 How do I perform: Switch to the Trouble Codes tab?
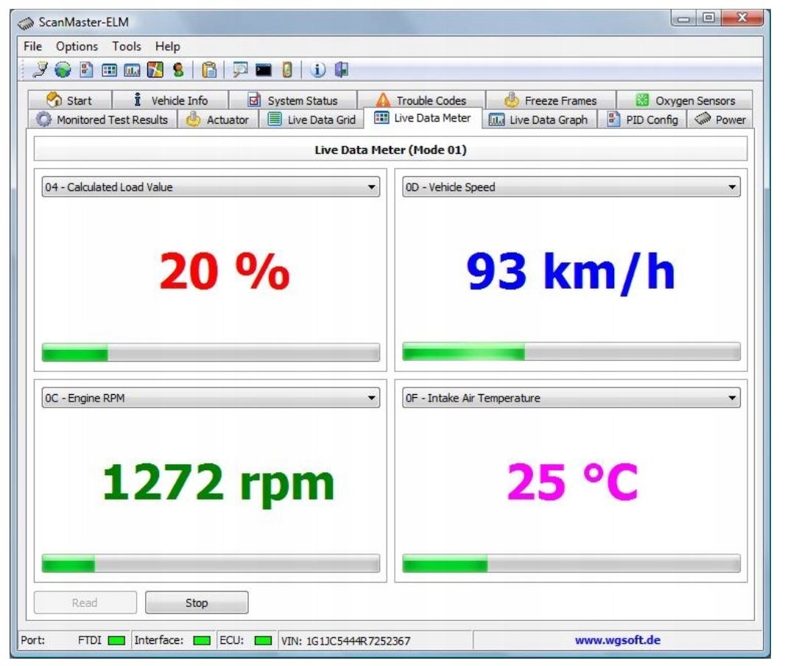coord(421,101)
